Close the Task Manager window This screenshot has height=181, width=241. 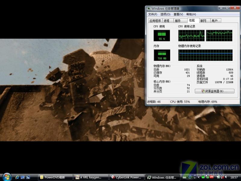point(235,8)
